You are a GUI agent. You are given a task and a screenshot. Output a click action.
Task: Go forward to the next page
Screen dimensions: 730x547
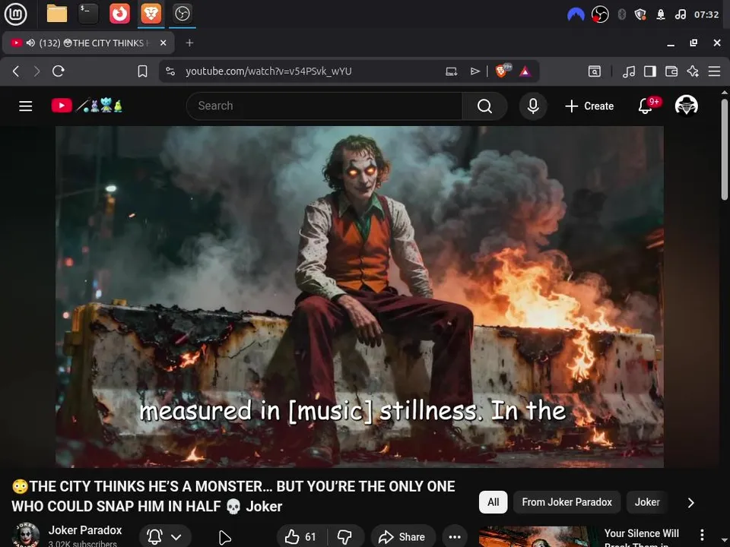click(36, 71)
